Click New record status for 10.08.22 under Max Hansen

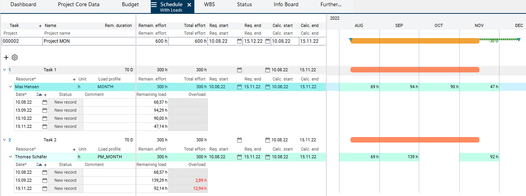(65, 102)
